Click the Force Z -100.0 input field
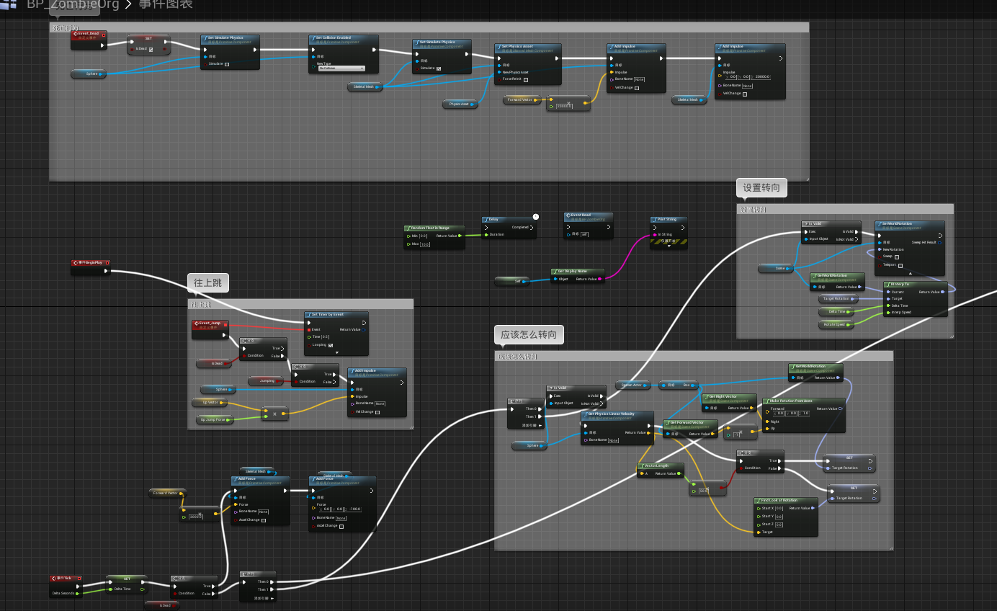The width and height of the screenshot is (997, 611). [353, 509]
